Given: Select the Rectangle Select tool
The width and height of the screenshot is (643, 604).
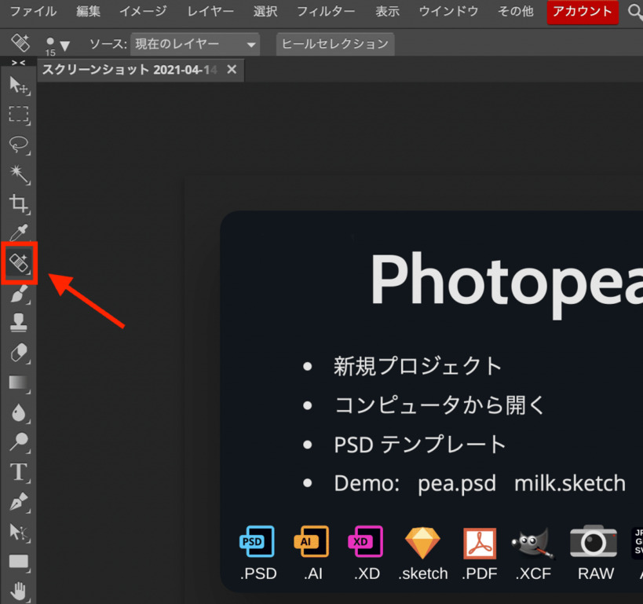Looking at the screenshot, I should [x=19, y=115].
